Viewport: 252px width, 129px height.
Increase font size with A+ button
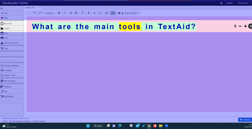(100, 13)
